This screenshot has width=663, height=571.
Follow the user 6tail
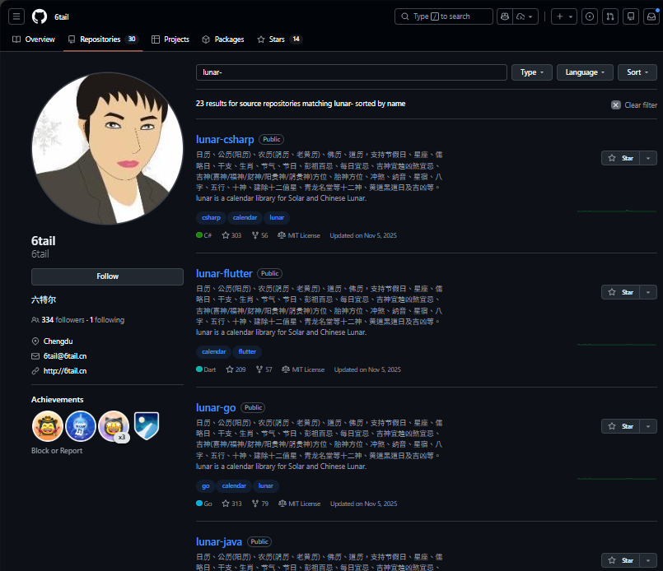click(x=107, y=276)
